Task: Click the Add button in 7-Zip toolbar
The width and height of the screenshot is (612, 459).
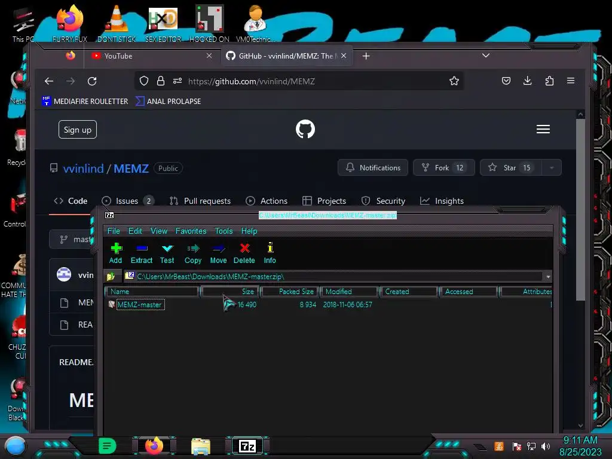Action: coord(115,253)
